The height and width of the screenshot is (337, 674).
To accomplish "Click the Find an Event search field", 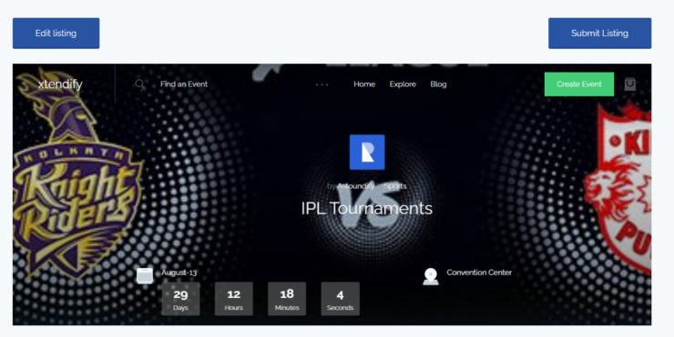I will [x=184, y=84].
